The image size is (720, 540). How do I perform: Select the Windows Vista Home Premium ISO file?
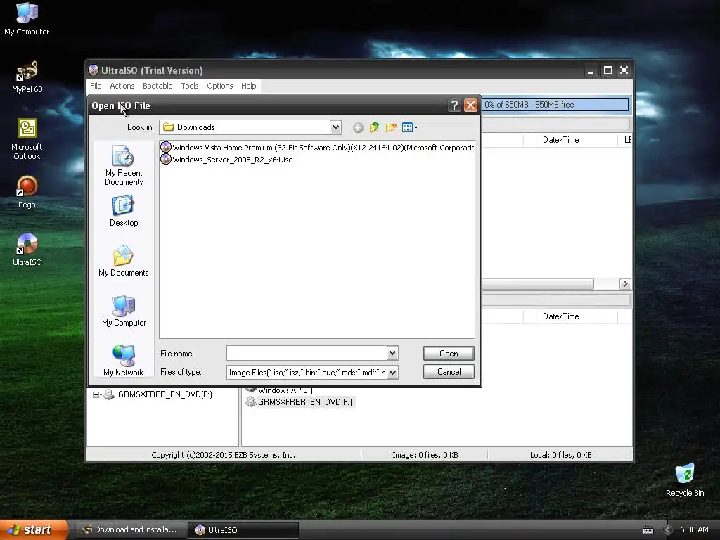317,148
